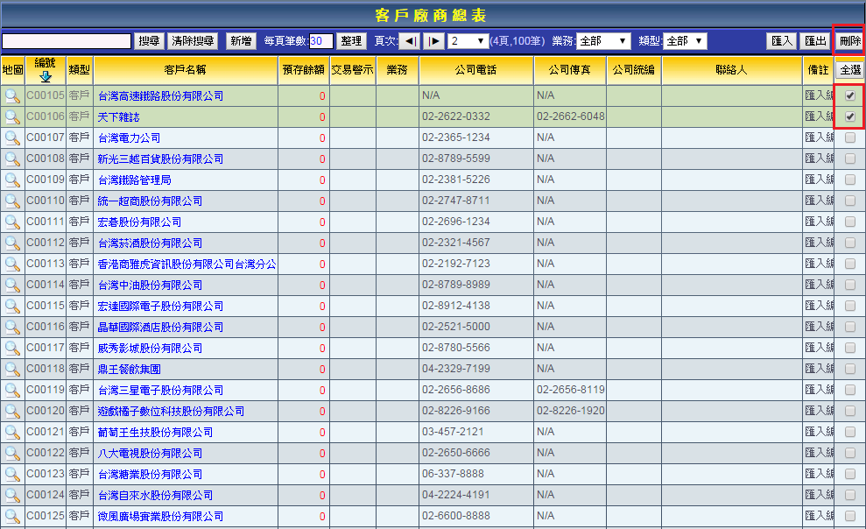The height and width of the screenshot is (529, 866).
Task: Click the 客戶名稱 column header
Action: (185, 70)
